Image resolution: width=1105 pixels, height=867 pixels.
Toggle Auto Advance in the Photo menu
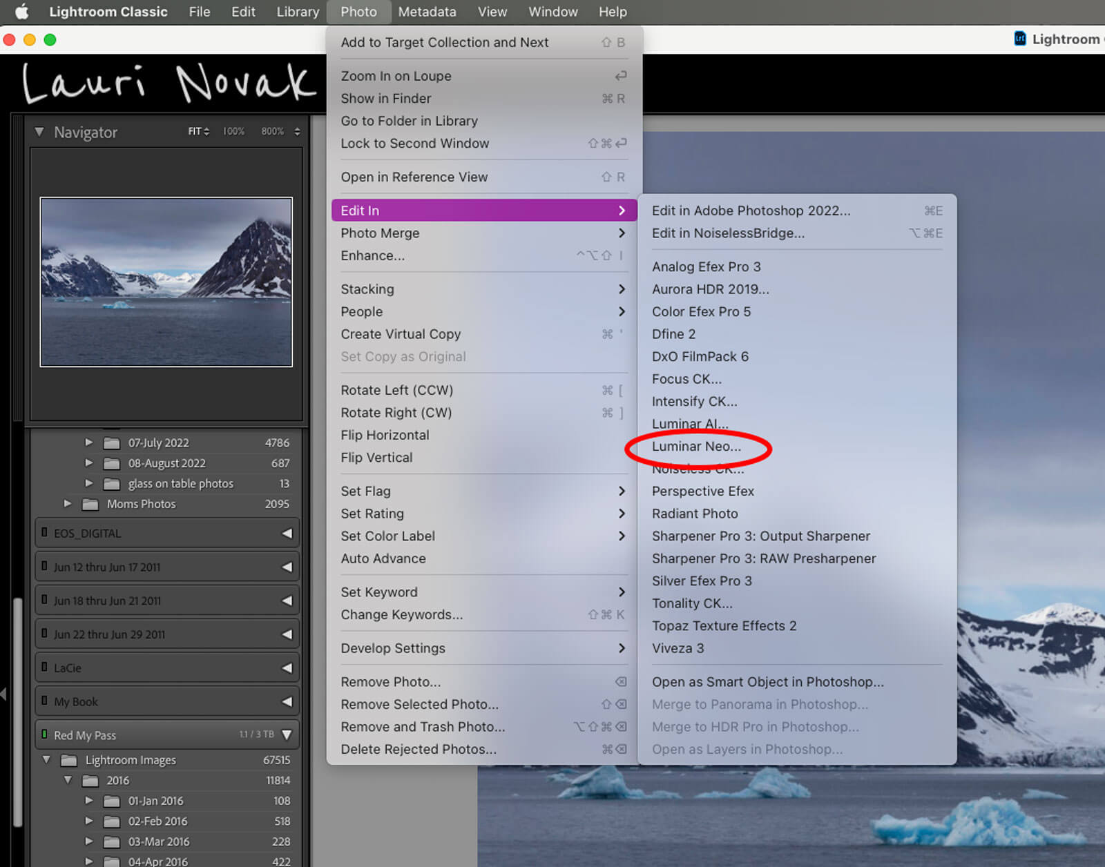383,558
